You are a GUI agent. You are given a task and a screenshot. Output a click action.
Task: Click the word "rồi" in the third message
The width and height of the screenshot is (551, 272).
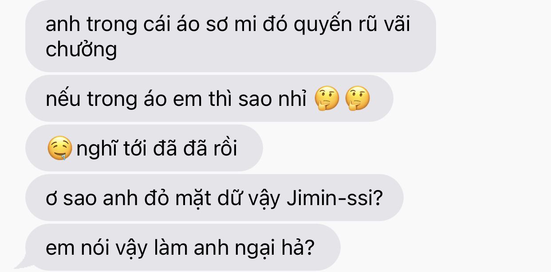click(x=224, y=148)
